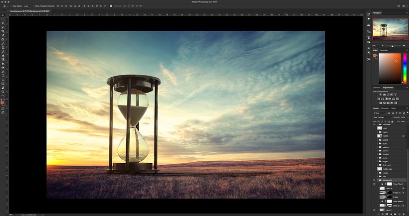Switch to the Libraries tab

[x=377, y=88]
